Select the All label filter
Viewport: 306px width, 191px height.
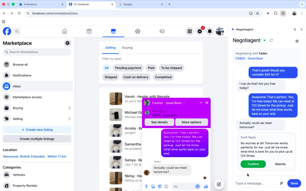[x=106, y=68]
